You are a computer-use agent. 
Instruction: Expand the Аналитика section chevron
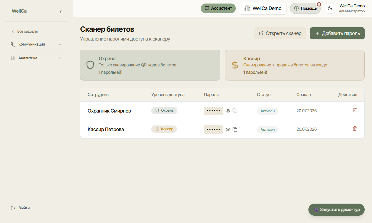[x=60, y=58]
